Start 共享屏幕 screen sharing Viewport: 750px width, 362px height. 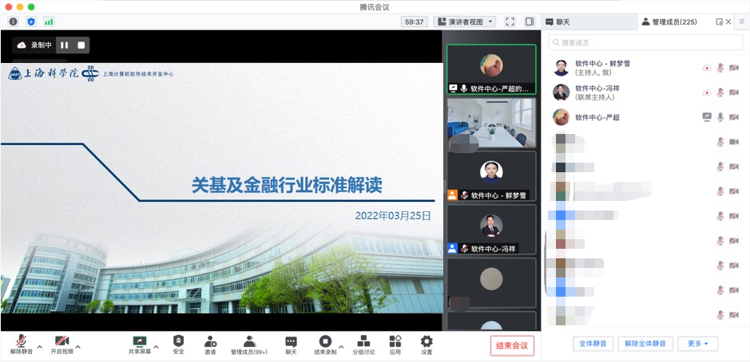(x=140, y=344)
